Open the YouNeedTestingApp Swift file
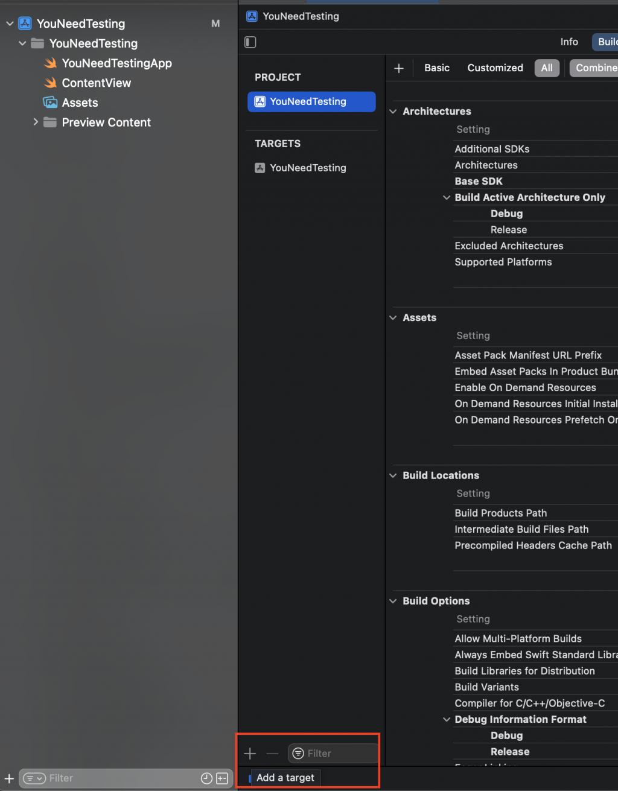The height and width of the screenshot is (791, 618). pyautogui.click(x=116, y=63)
